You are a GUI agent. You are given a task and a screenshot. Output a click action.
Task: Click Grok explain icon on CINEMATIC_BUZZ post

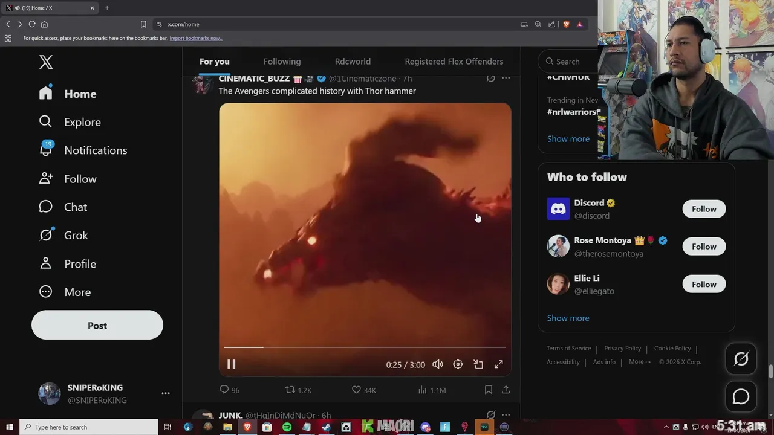[x=490, y=78]
